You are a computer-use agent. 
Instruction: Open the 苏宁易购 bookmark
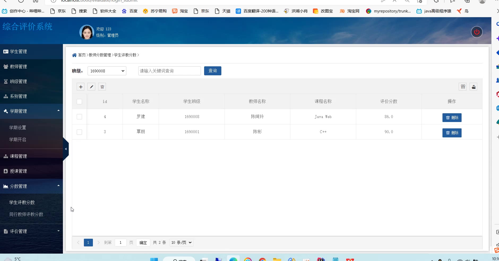155,11
